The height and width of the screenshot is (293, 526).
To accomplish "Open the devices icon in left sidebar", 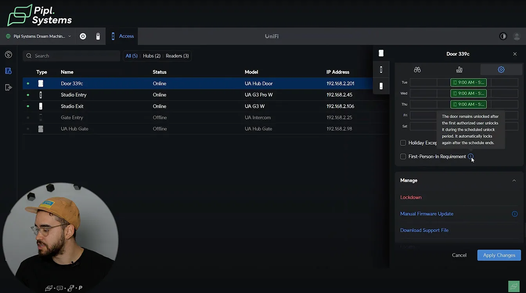I will click(8, 71).
